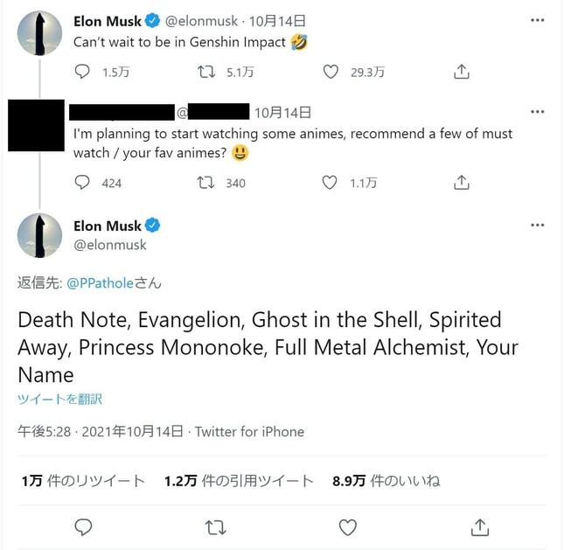Share the anime recommendation question tweet
This screenshot has height=550, width=564.
(x=462, y=183)
